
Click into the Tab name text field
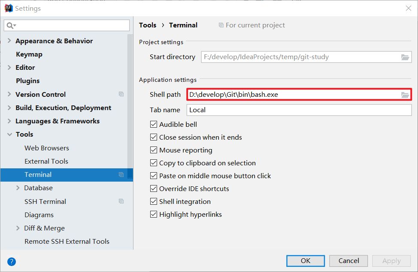pos(299,110)
